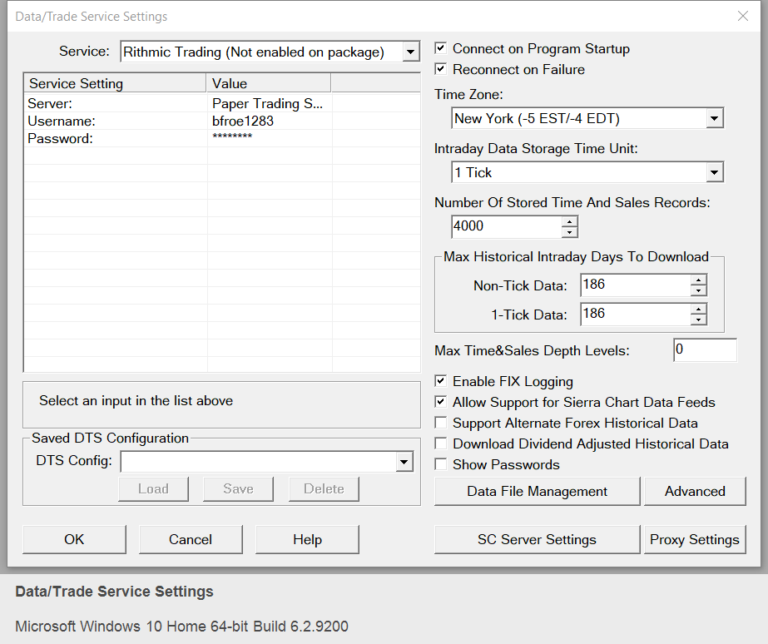Increase Stored Time And Sales Records value

pos(569,221)
